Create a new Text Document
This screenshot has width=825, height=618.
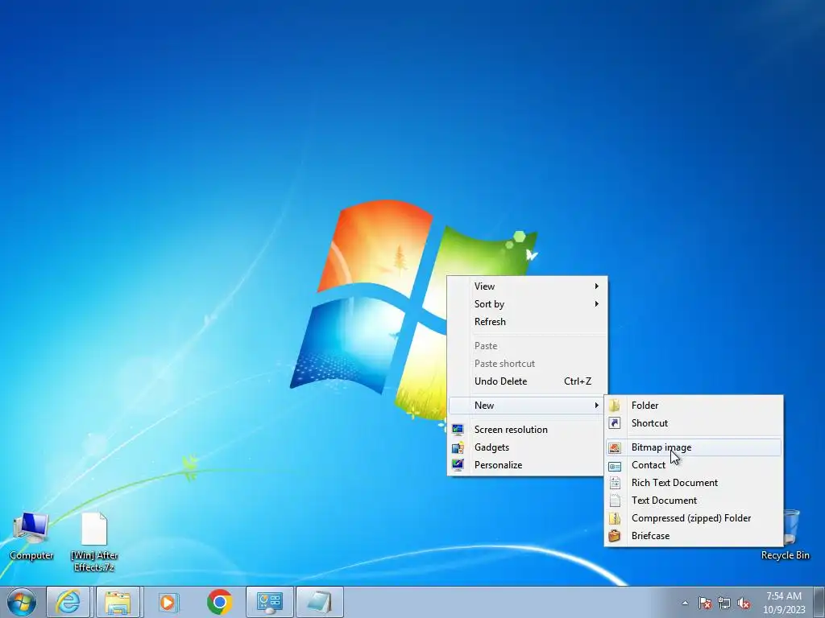pyautogui.click(x=694, y=501)
